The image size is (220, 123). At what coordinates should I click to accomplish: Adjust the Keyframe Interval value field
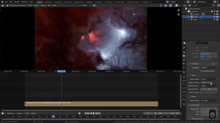(209, 89)
